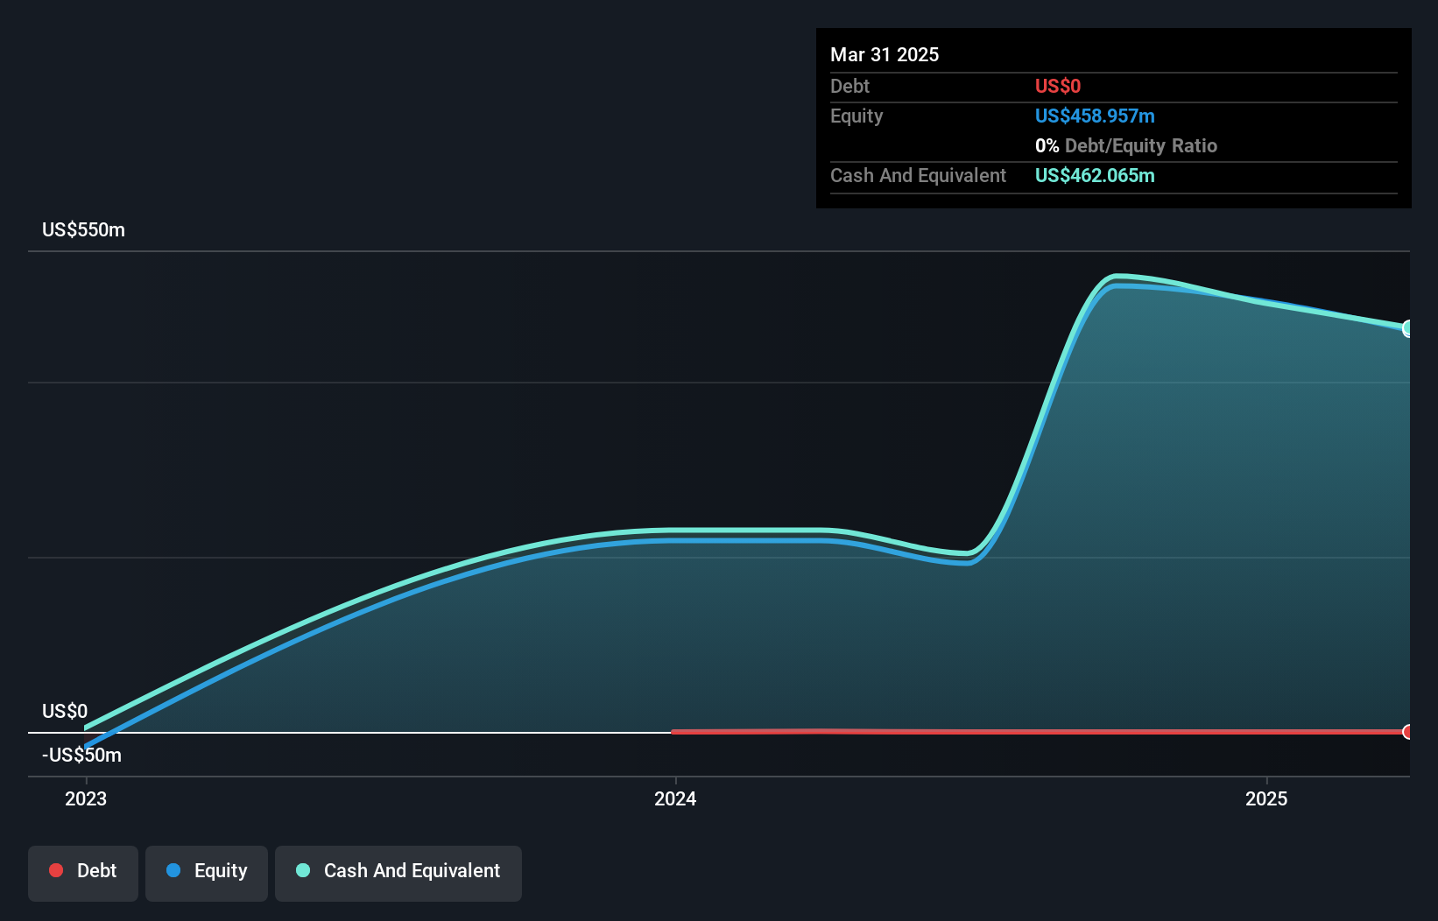This screenshot has width=1438, height=921.
Task: Select the white endpoint marker on Cash line
Action: point(1408,328)
